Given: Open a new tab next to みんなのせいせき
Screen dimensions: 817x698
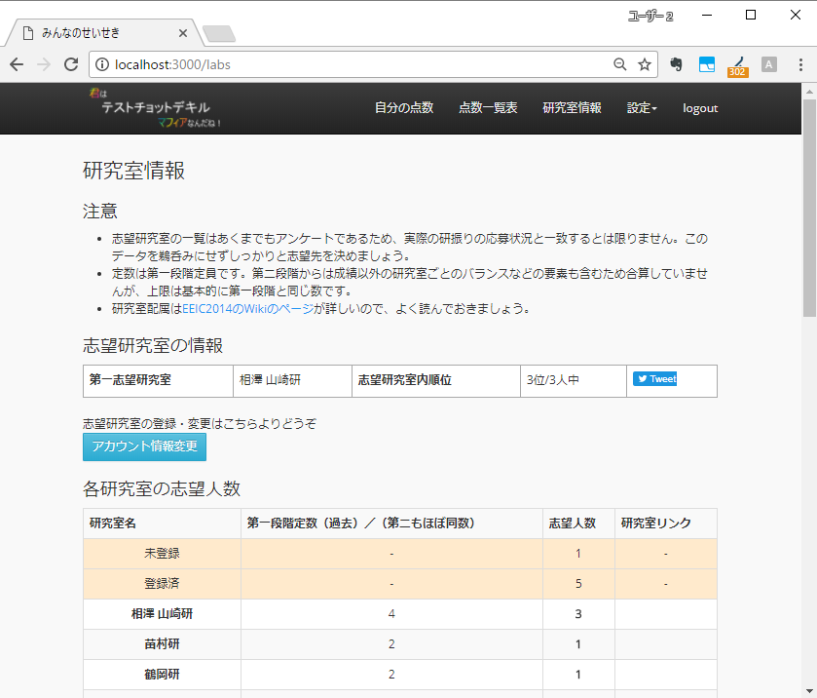Looking at the screenshot, I should pos(219,33).
